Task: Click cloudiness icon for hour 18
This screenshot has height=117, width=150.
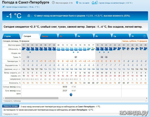Action: 97,49
